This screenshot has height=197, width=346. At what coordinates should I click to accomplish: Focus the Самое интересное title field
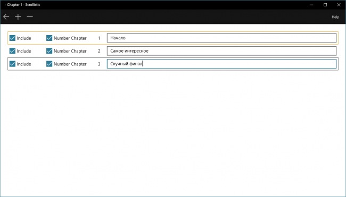point(221,51)
